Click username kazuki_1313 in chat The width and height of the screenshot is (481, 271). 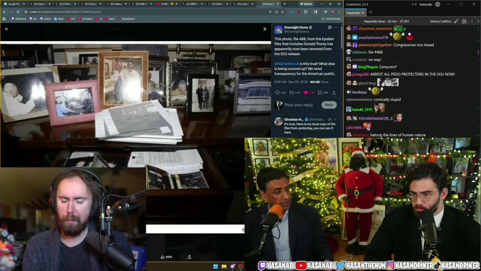point(362,110)
